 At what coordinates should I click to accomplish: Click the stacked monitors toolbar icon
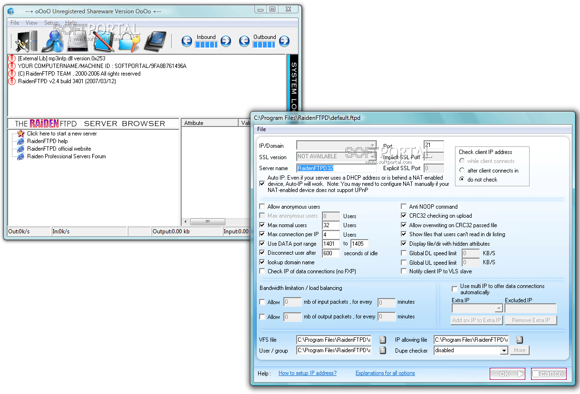click(155, 41)
